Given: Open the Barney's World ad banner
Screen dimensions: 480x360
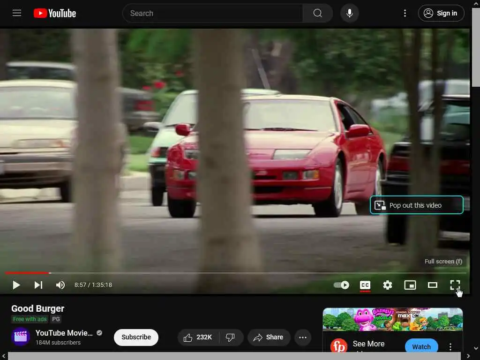Looking at the screenshot, I should [393, 319].
